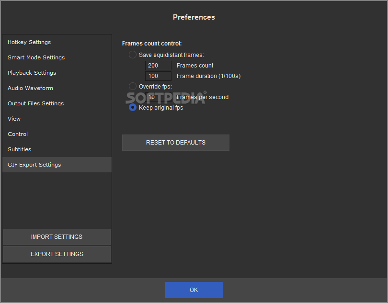This screenshot has width=388, height=303.
Task: Edit the Frames count field showing 200
Action: pos(158,66)
